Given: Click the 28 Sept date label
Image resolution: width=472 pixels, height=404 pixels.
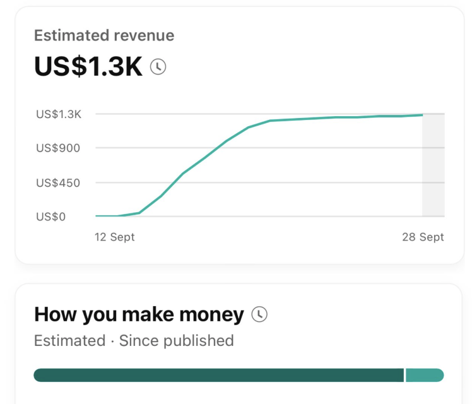Looking at the screenshot, I should coord(423,237).
